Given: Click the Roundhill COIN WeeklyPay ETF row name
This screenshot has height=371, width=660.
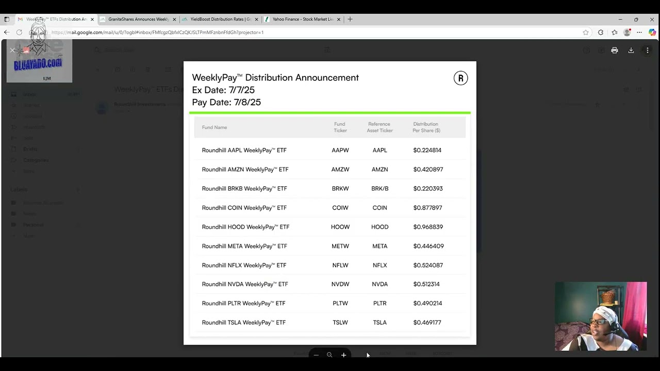Looking at the screenshot, I should pos(244,208).
